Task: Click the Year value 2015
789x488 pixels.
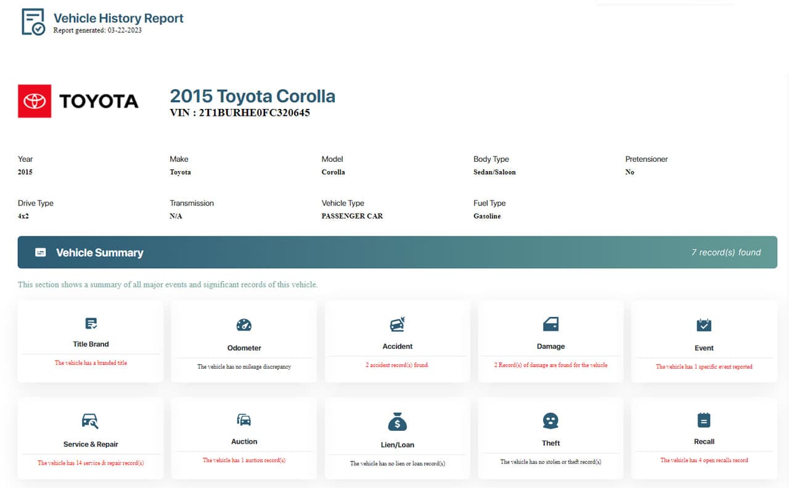Action: point(25,172)
